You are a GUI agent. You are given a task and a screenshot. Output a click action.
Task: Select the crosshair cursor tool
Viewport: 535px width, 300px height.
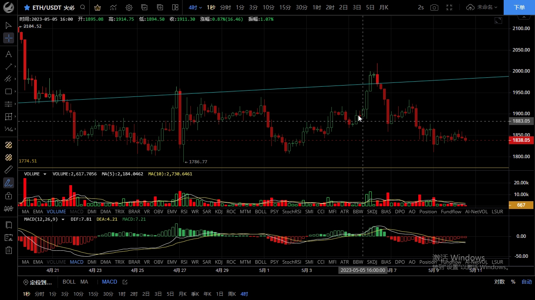(9, 38)
